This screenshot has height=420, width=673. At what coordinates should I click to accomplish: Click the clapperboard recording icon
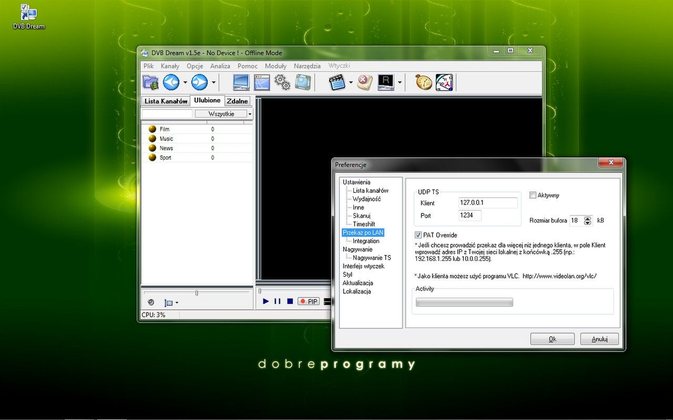[x=337, y=82]
